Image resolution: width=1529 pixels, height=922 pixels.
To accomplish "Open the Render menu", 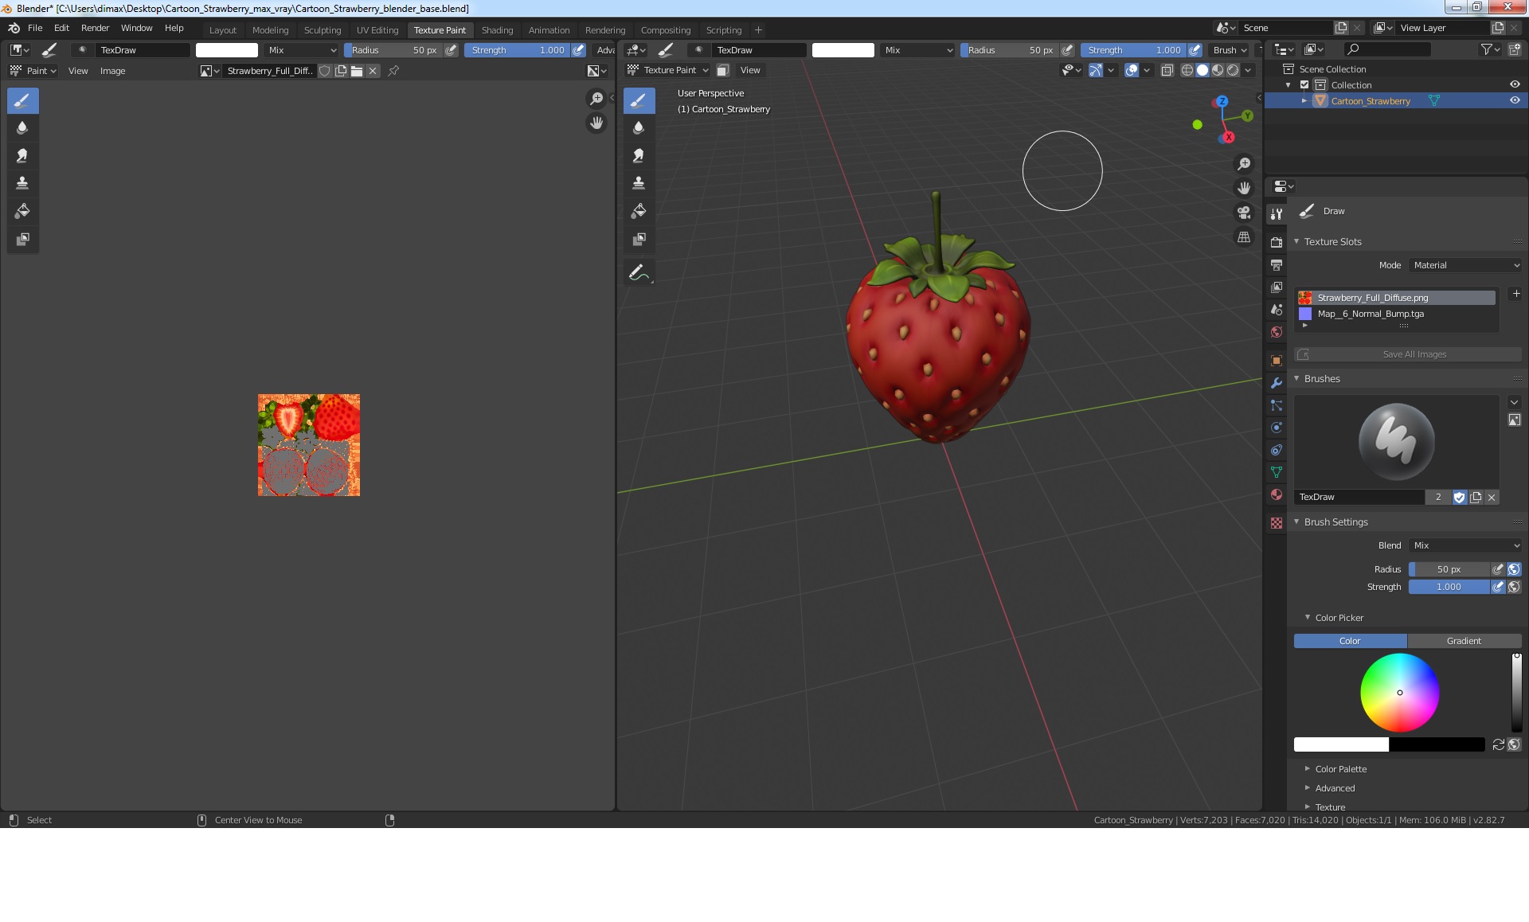I will pyautogui.click(x=95, y=28).
